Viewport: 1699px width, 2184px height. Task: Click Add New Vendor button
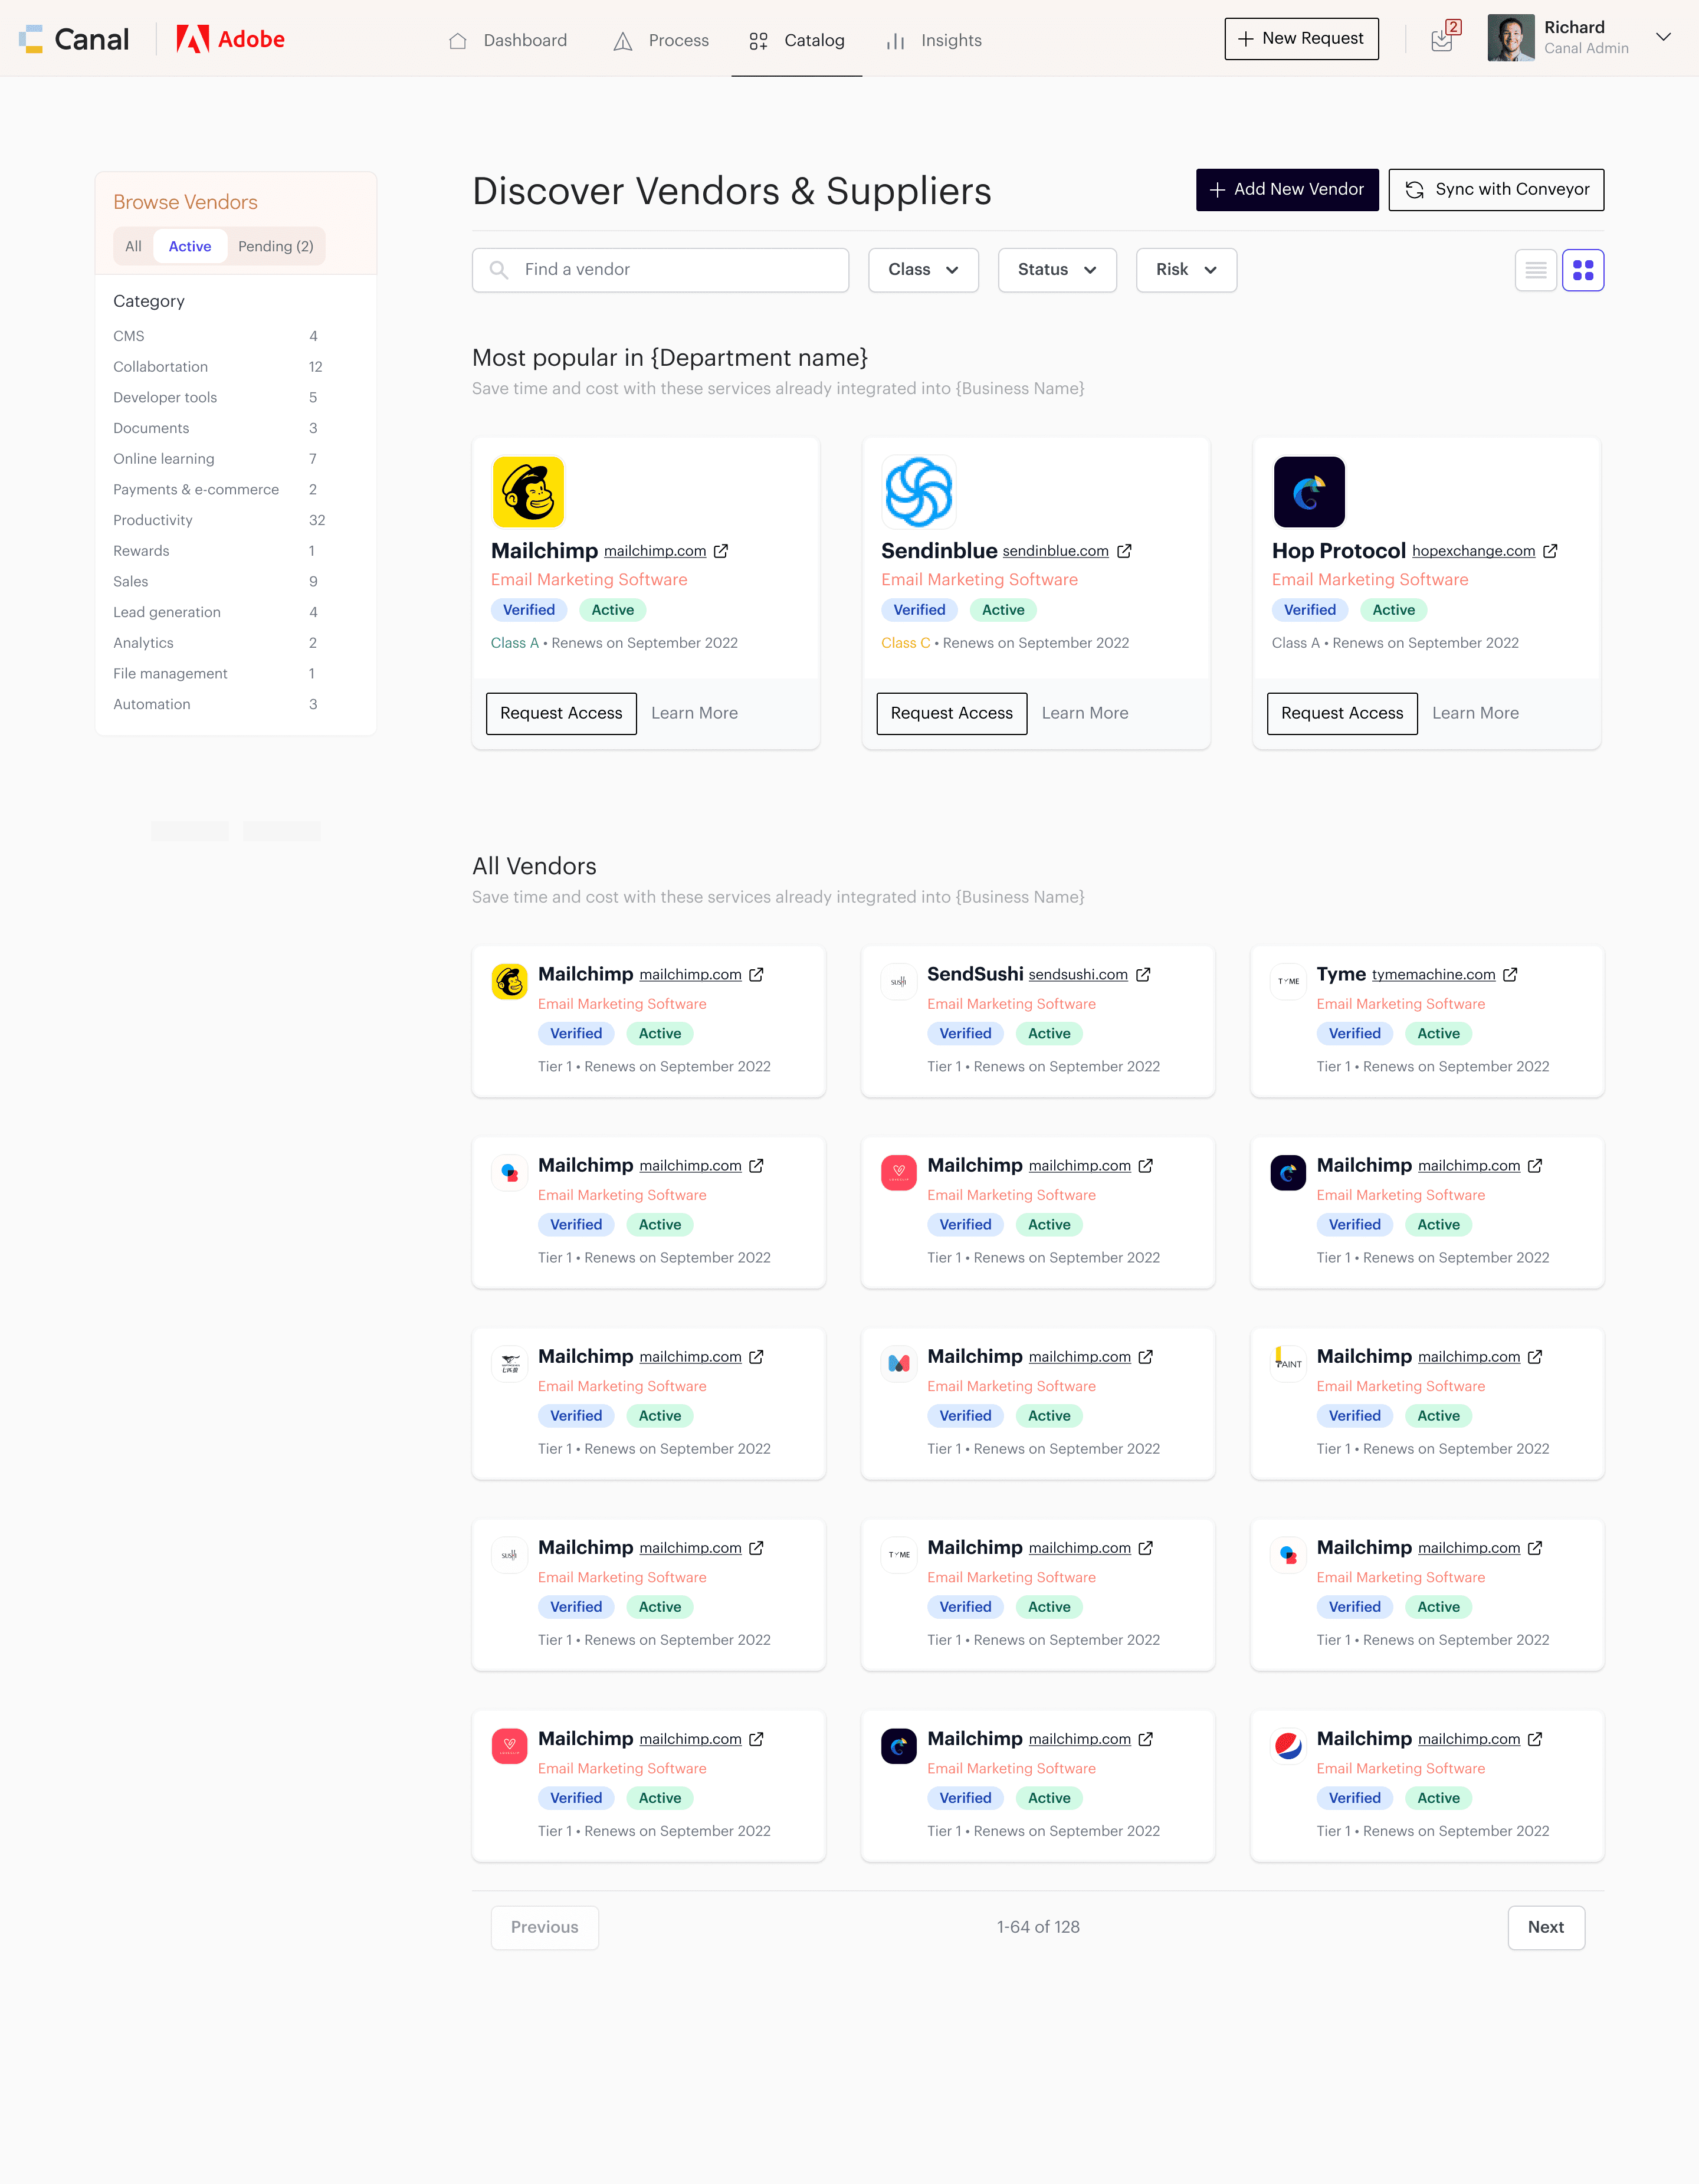(x=1287, y=189)
